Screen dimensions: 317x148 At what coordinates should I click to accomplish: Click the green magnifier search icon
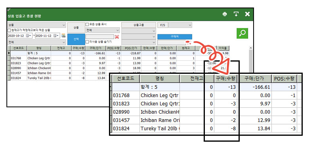242,33
